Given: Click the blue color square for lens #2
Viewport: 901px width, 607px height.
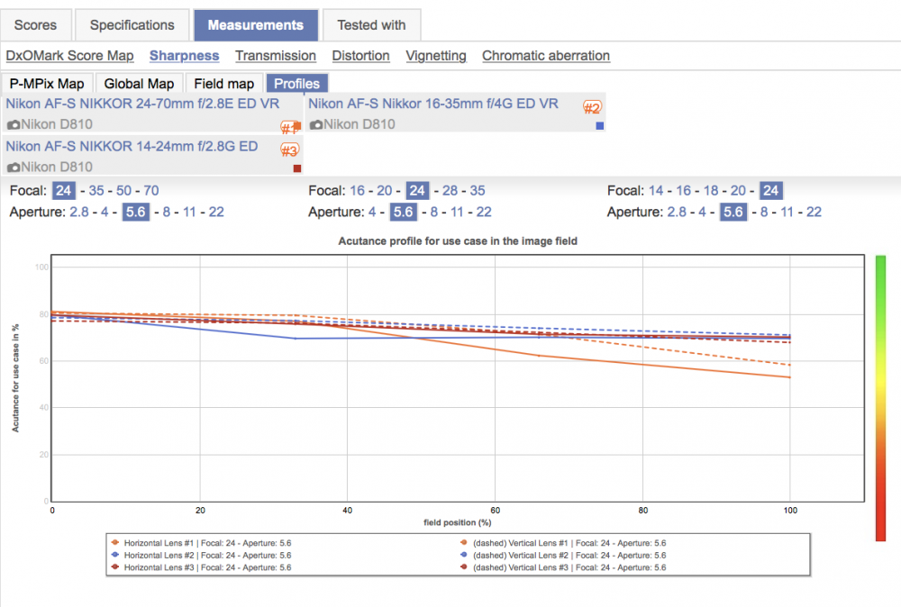Looking at the screenshot, I should click(x=599, y=126).
